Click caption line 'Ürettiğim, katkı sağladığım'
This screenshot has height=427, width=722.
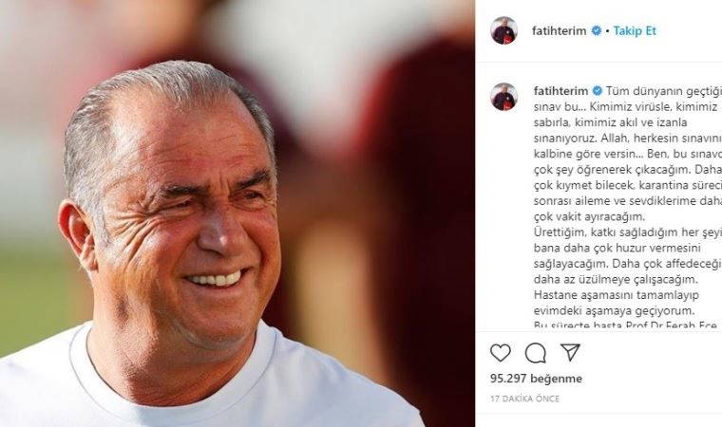click(x=626, y=232)
